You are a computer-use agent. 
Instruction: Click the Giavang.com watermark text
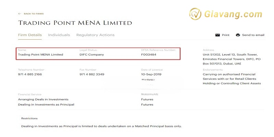tap(233, 15)
